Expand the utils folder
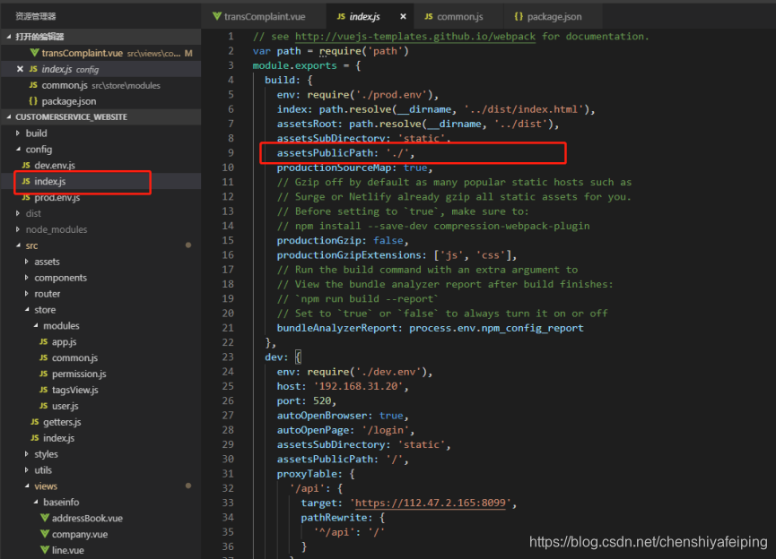The width and height of the screenshot is (776, 559). tap(27, 470)
